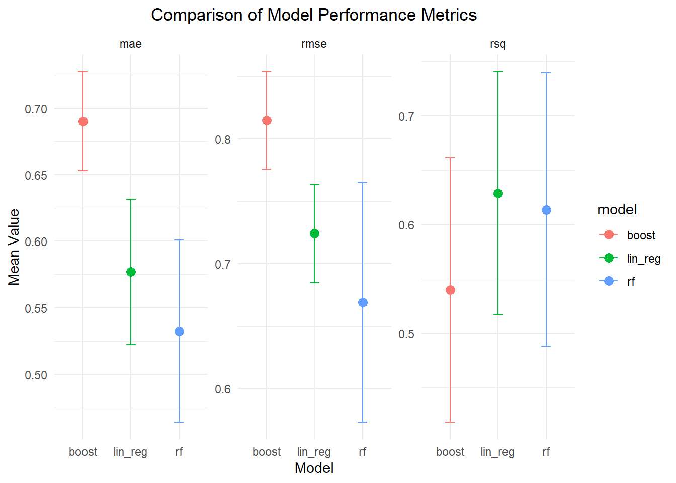Click the boost data point in rmse panel
Viewport: 676px width, 483px height.
pos(267,120)
